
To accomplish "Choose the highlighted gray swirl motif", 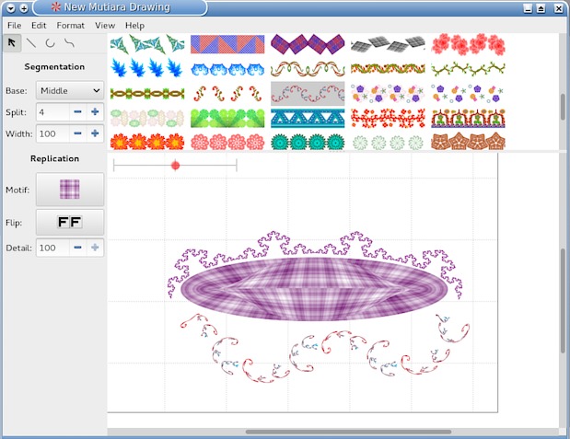I will pyautogui.click(x=308, y=93).
